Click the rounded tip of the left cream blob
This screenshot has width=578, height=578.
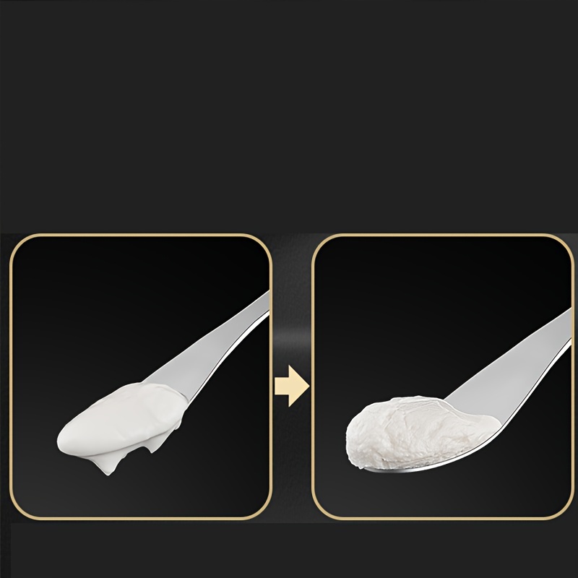point(64,441)
